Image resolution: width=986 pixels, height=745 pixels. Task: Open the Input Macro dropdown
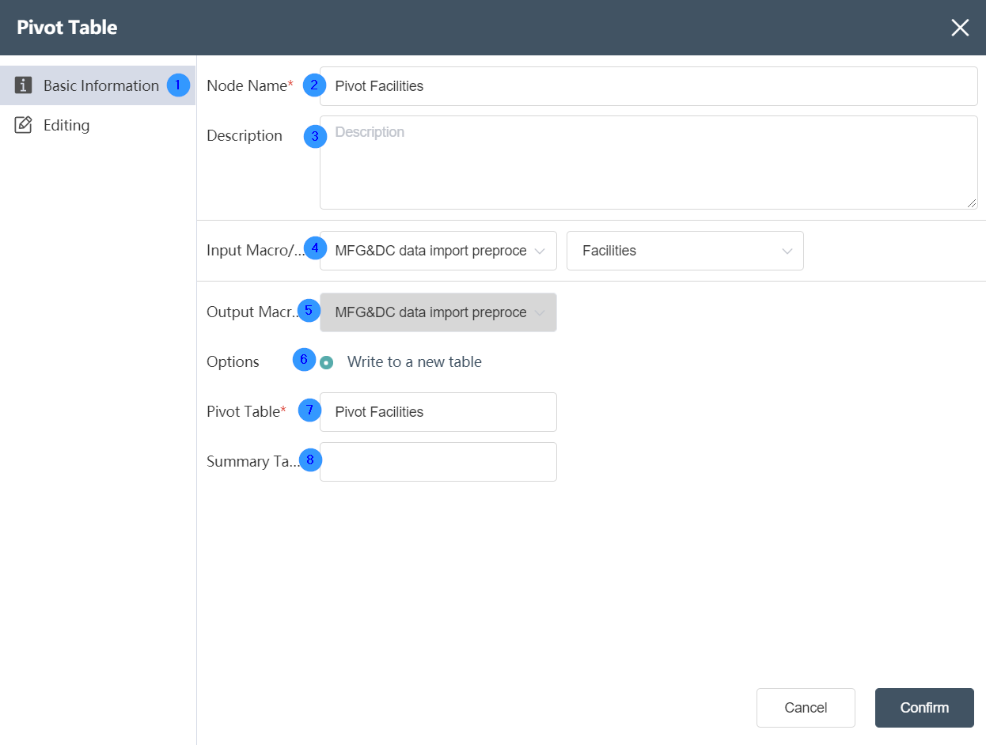[438, 251]
